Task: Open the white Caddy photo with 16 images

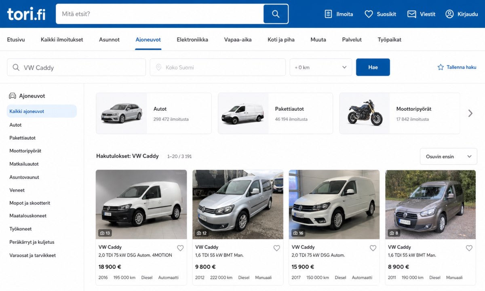Action: point(334,205)
